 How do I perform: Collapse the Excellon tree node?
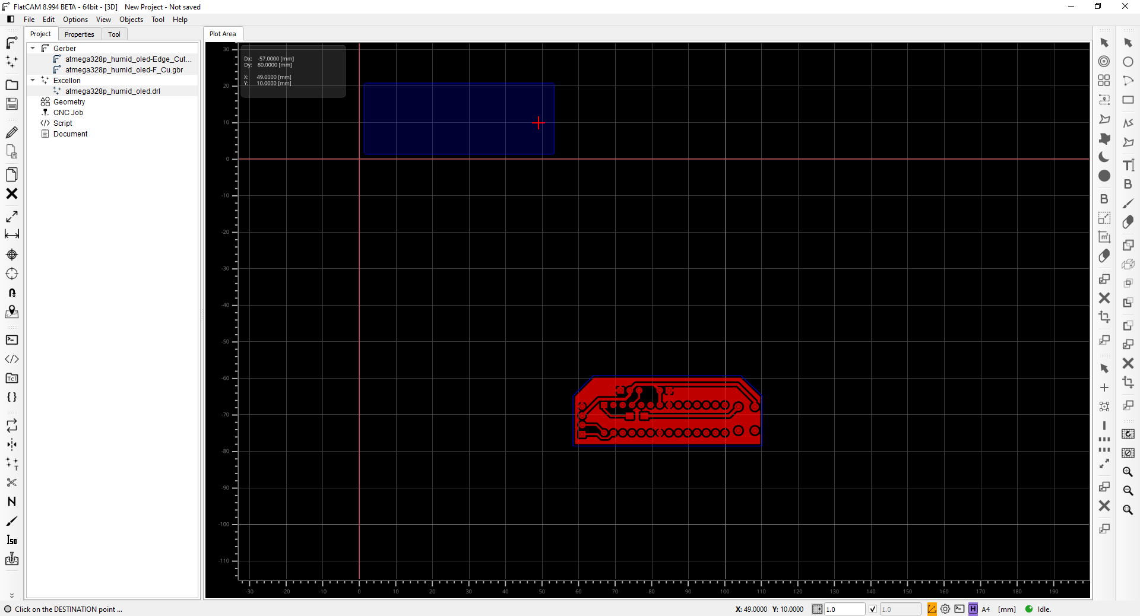pos(33,80)
